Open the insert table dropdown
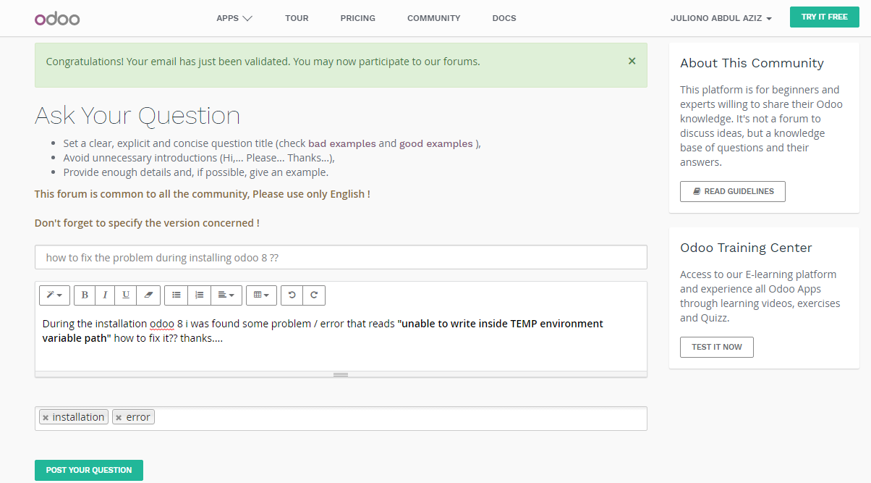Viewport: 871px width, 483px height. pyautogui.click(x=261, y=295)
